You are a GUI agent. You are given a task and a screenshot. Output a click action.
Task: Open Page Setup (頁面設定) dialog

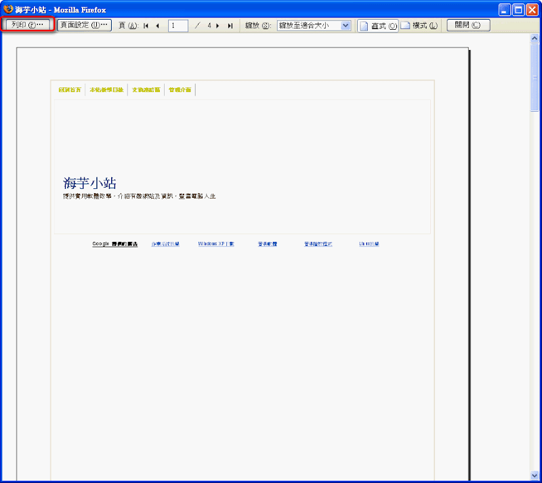84,25
